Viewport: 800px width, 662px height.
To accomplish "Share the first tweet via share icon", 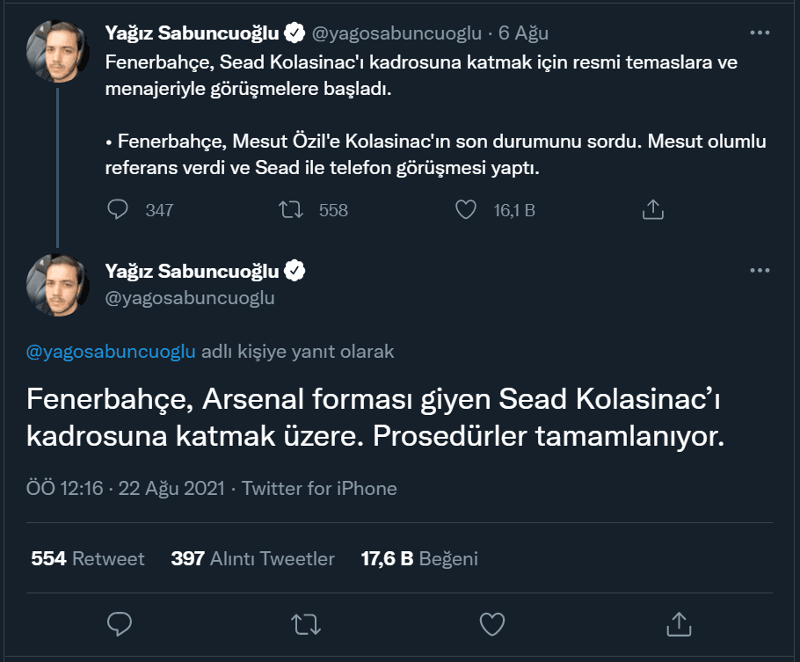I will pyautogui.click(x=651, y=209).
